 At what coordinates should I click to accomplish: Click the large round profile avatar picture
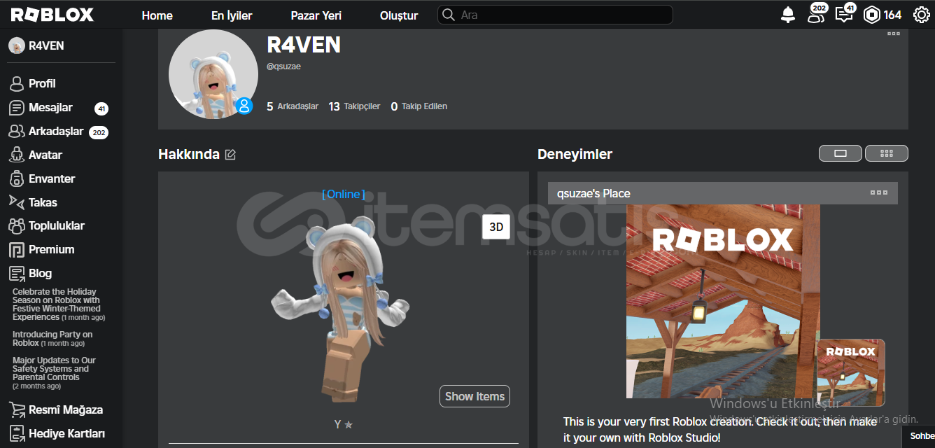tap(213, 74)
